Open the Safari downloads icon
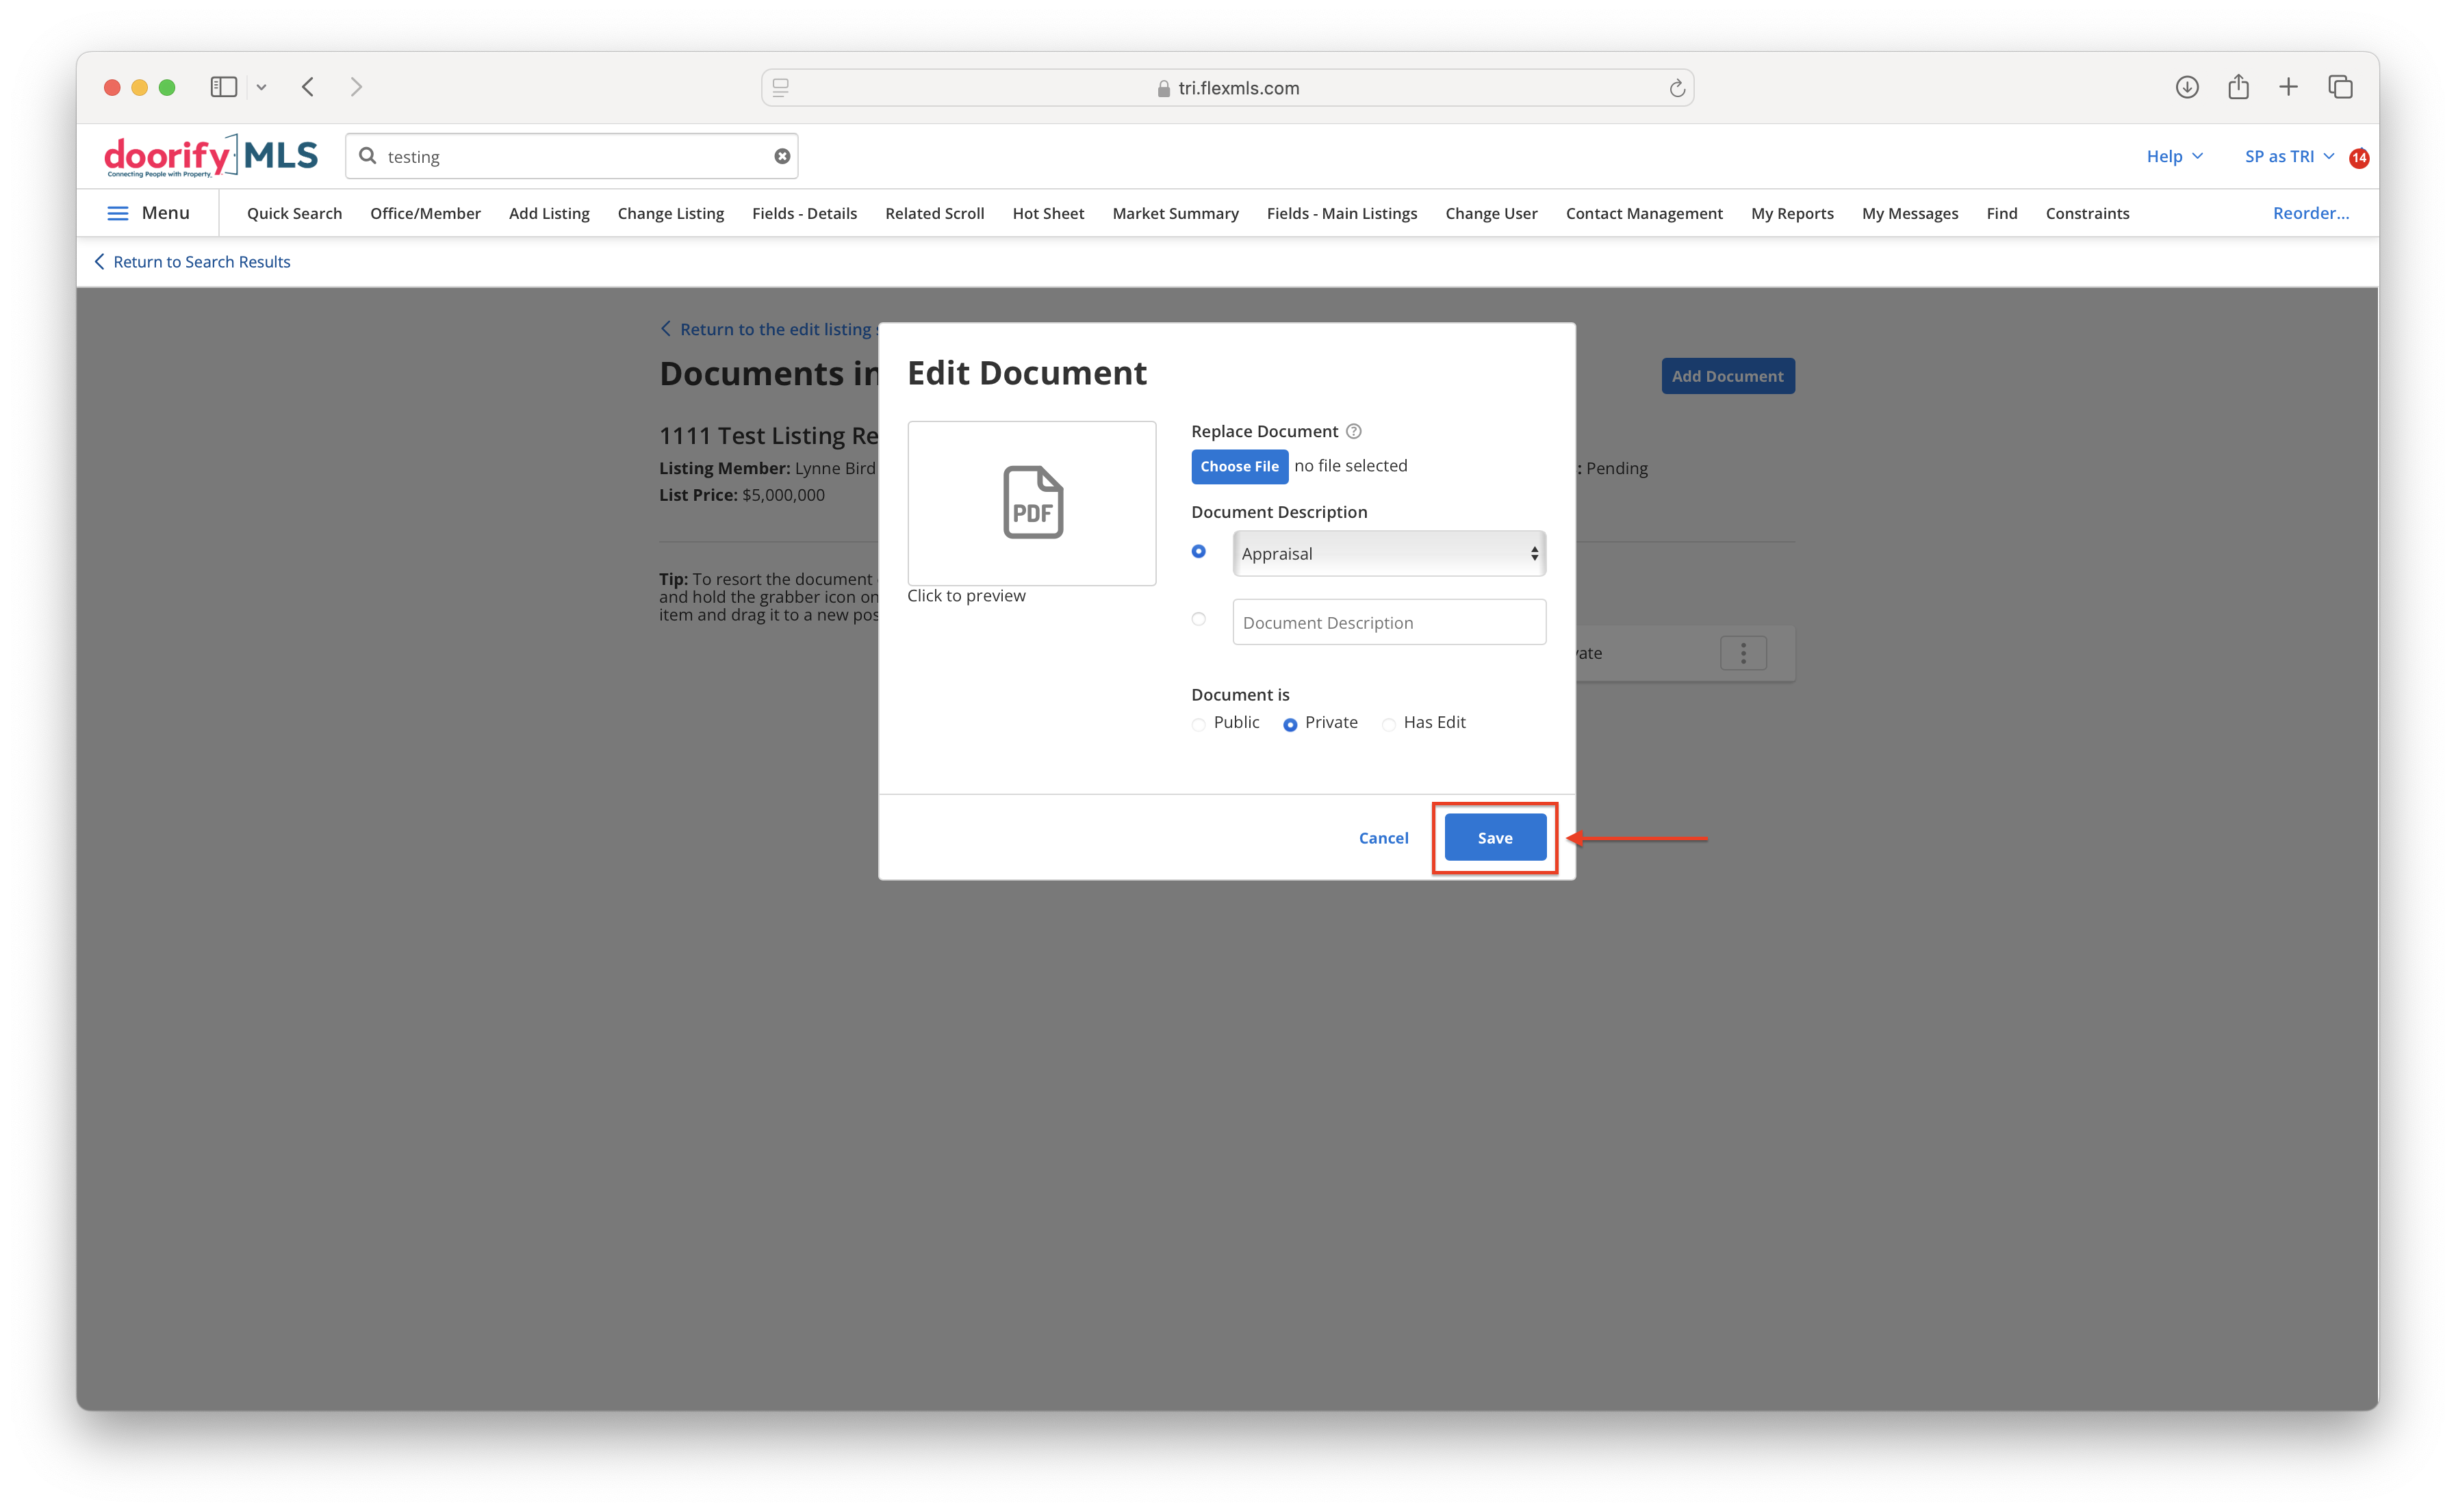 point(2187,87)
